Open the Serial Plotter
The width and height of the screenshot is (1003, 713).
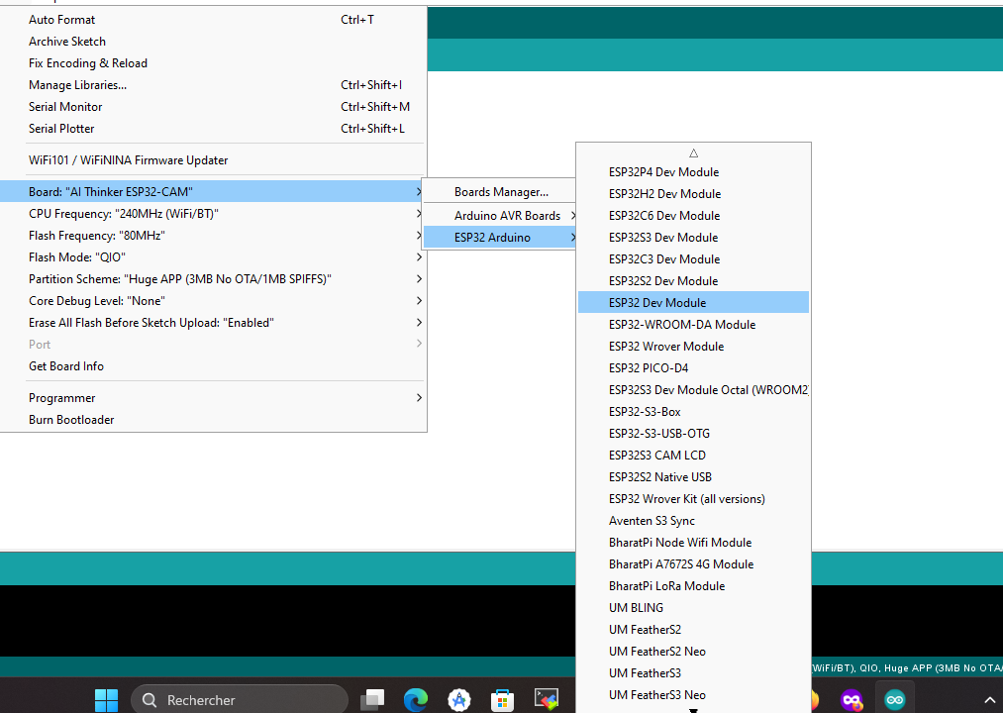[x=213, y=129]
